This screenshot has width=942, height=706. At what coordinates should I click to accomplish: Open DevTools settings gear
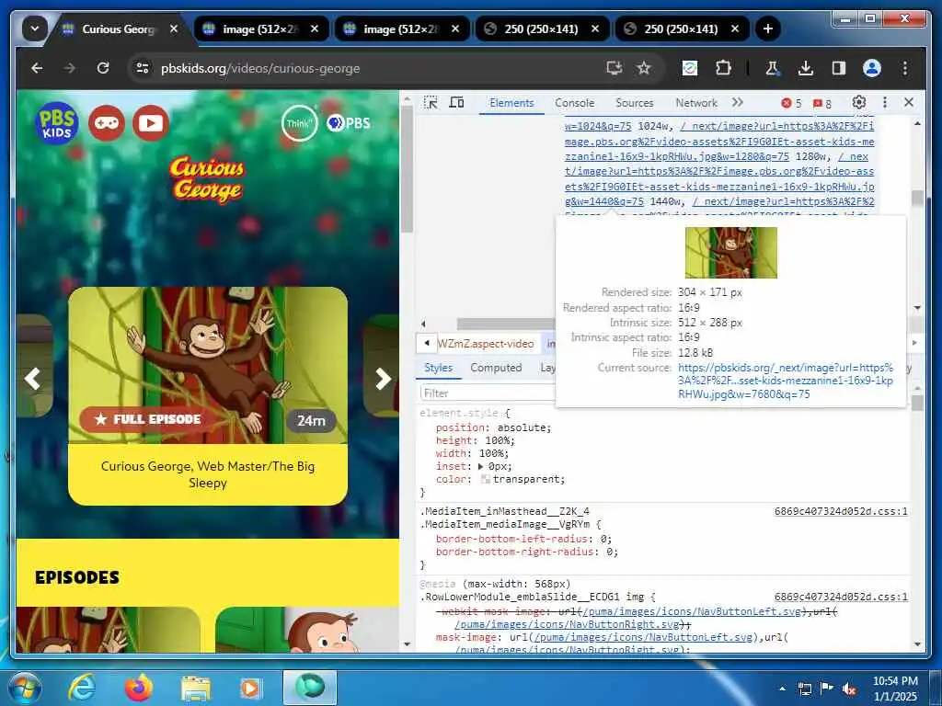coord(859,103)
